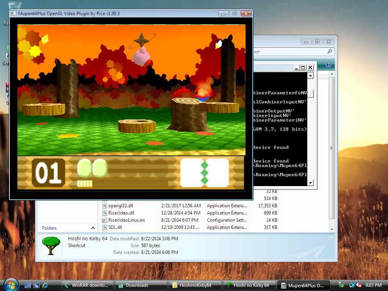Click the file list scrollbar thumb
The width and height of the screenshot is (388, 291).
tap(332, 148)
